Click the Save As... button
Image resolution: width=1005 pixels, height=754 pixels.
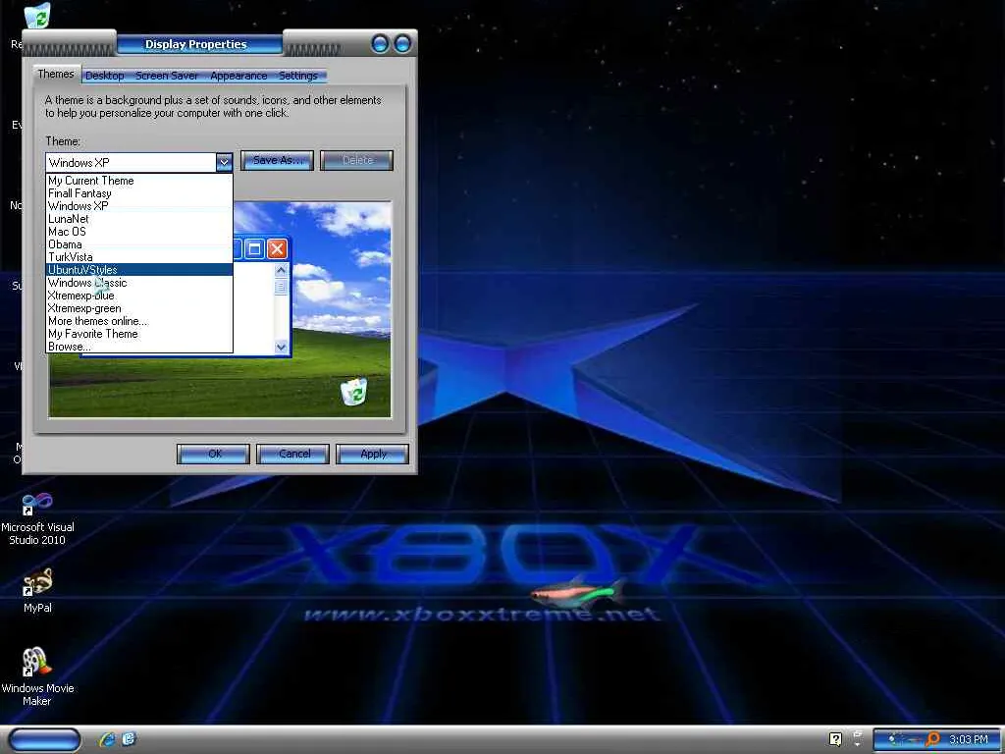277,160
